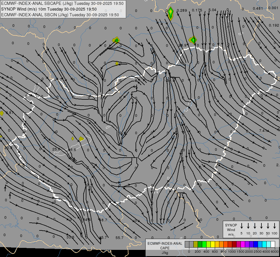Click the green CAPE blob near value 0.289
The image size is (280, 257).
pos(171,13)
